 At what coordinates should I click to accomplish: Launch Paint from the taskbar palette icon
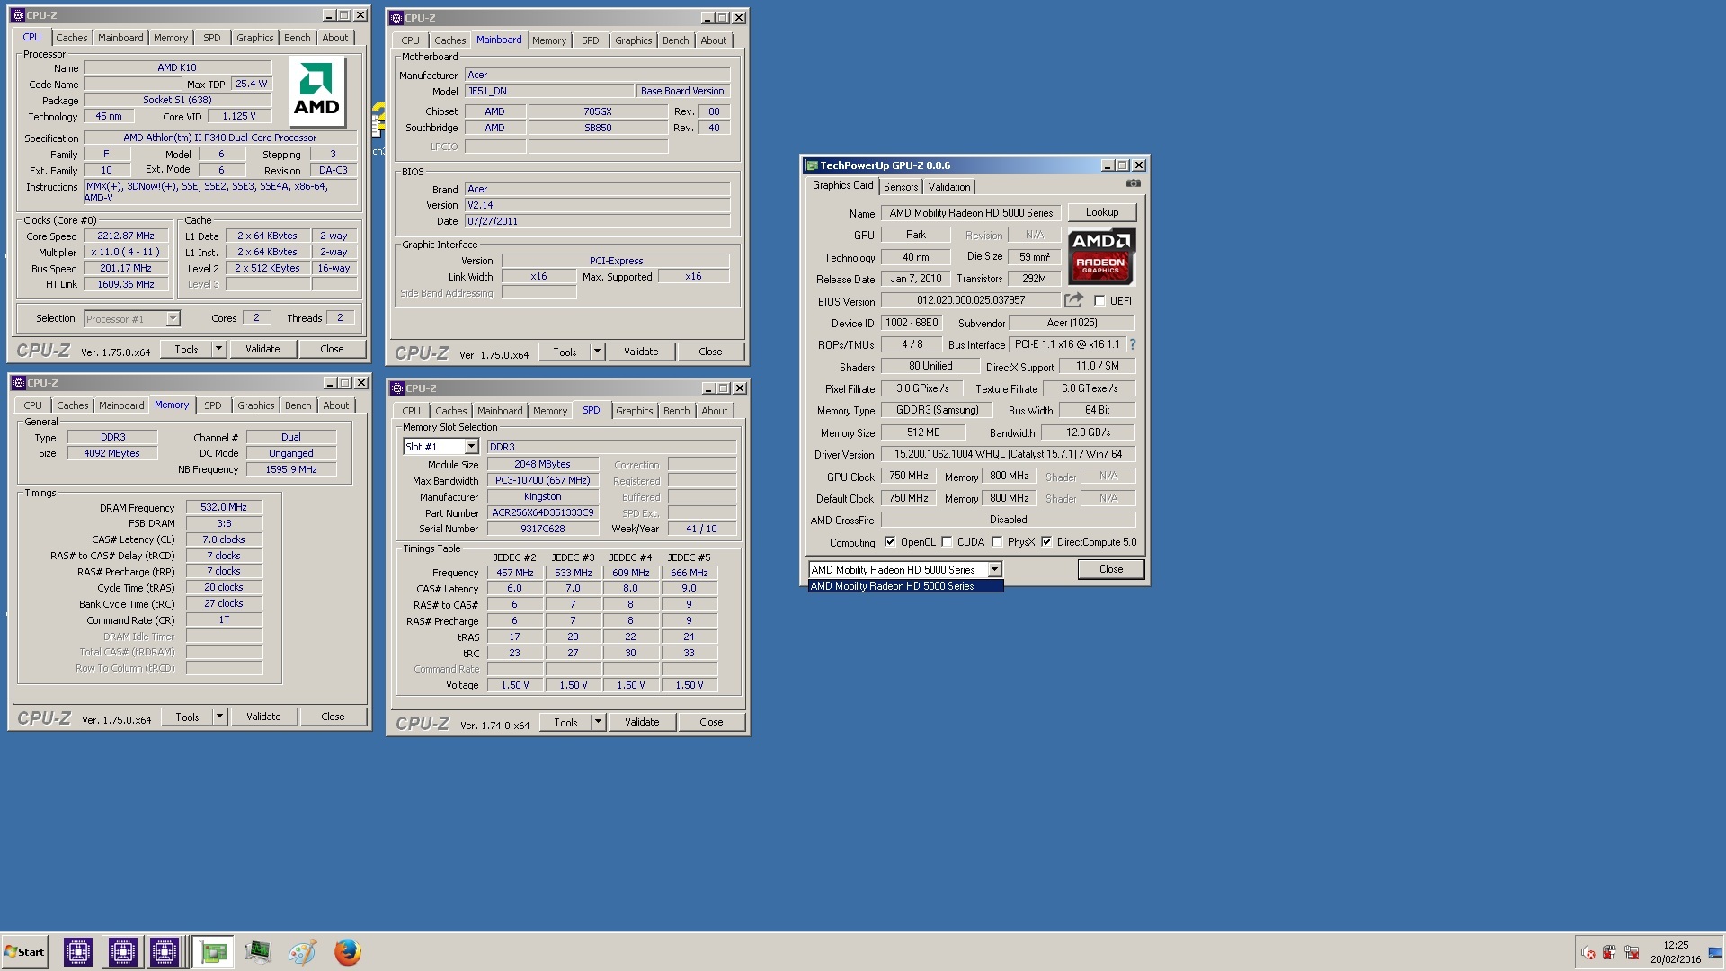coord(302,952)
